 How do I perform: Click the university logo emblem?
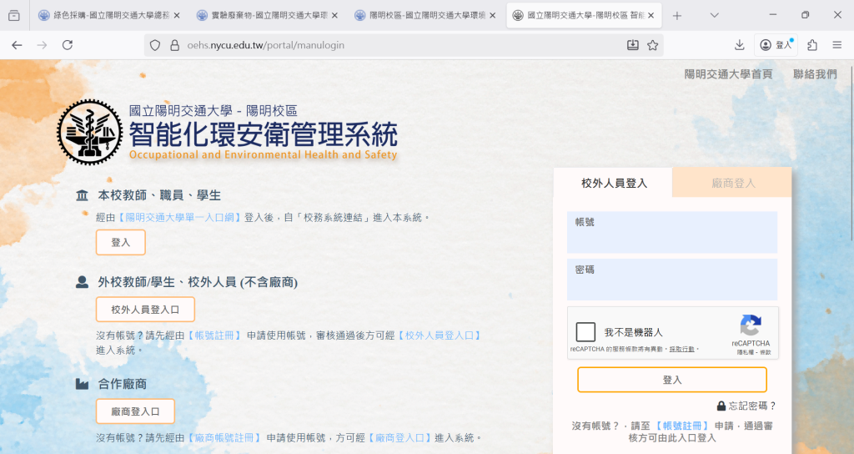[89, 132]
